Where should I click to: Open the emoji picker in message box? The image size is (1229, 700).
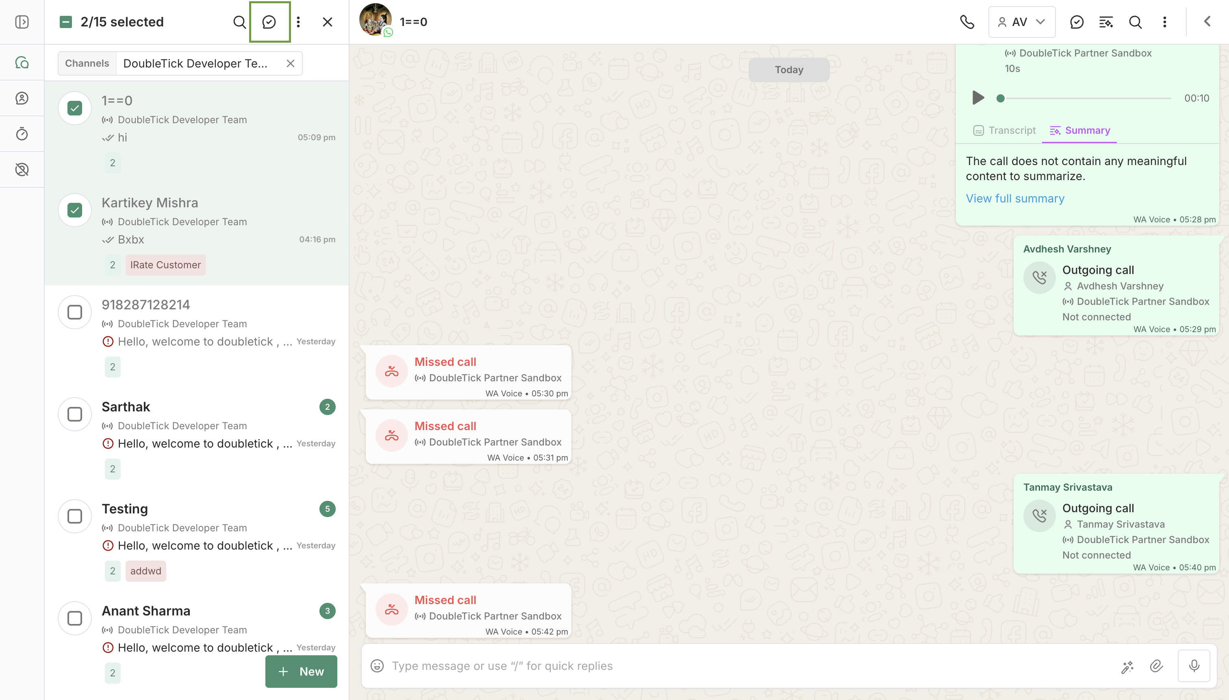coord(377,666)
